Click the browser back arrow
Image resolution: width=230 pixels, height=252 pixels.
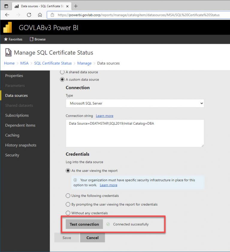(8, 14)
